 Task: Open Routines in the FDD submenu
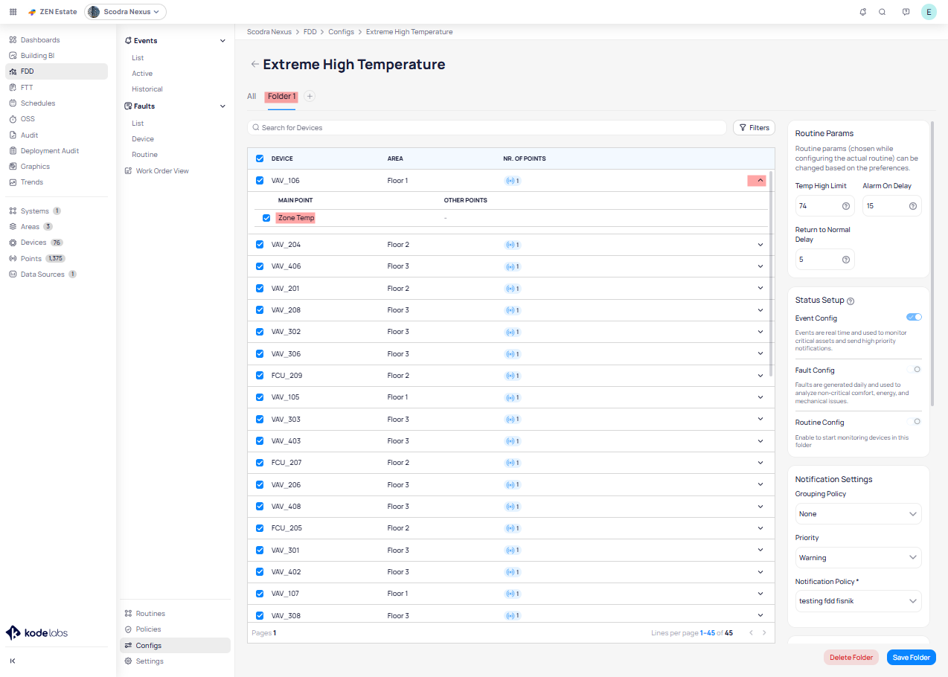coord(150,614)
